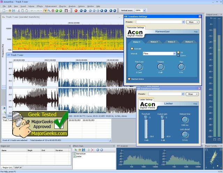Toggle the Harmonizer effect checkbox
This screenshot has height=173, width=223.
[75, 154]
